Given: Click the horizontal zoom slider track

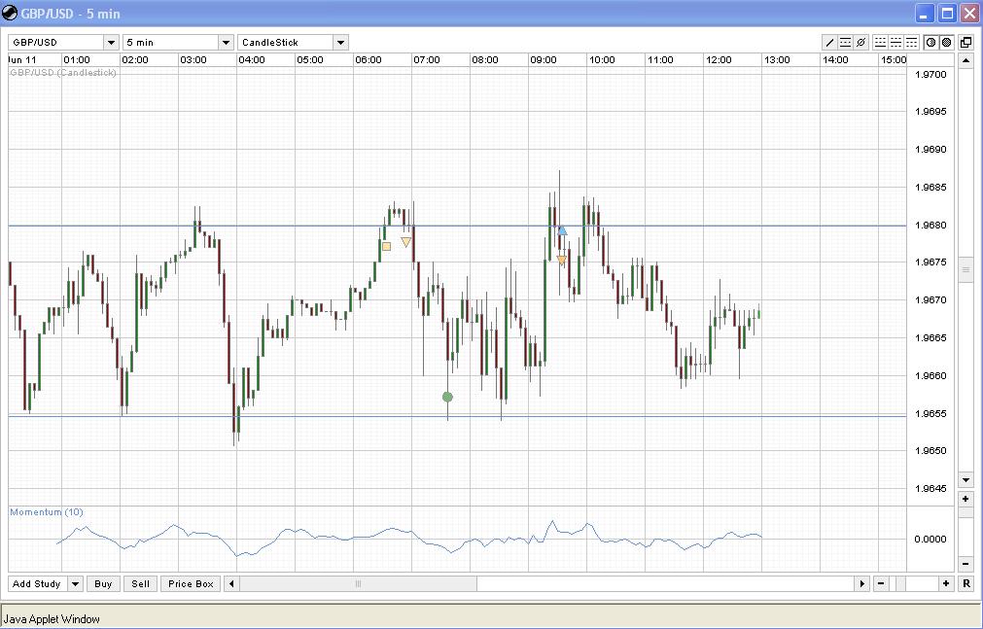Looking at the screenshot, I should point(913,584).
